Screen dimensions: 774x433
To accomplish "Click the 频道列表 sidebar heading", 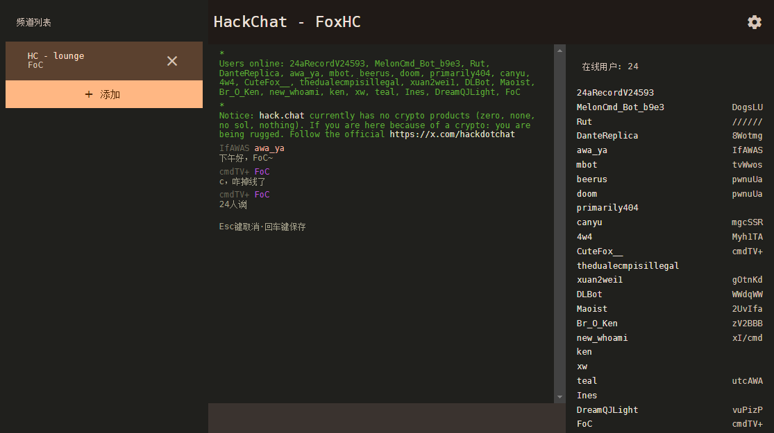I will click(x=33, y=22).
